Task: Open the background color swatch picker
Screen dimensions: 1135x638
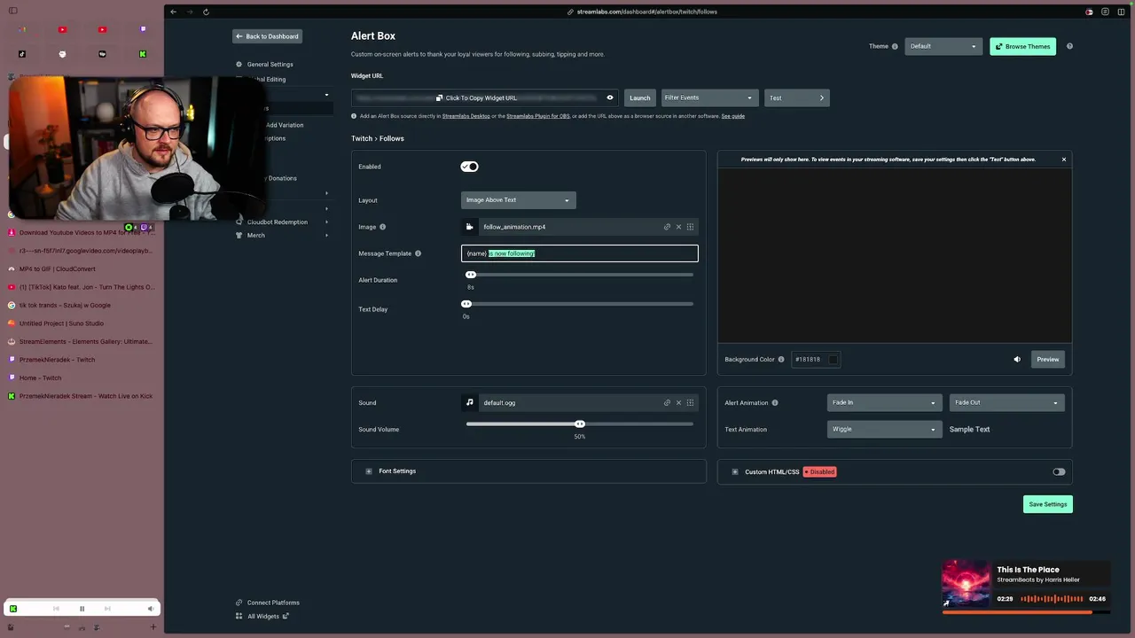Action: (x=833, y=360)
